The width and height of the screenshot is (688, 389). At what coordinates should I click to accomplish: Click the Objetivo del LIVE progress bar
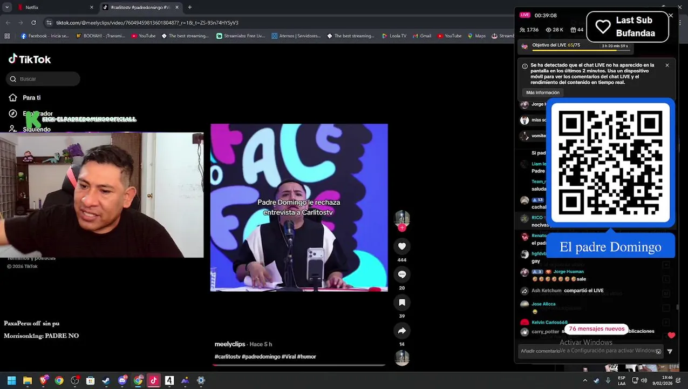click(x=581, y=50)
